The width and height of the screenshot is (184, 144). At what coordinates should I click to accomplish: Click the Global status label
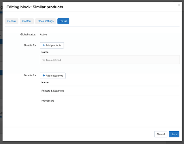[28, 35]
